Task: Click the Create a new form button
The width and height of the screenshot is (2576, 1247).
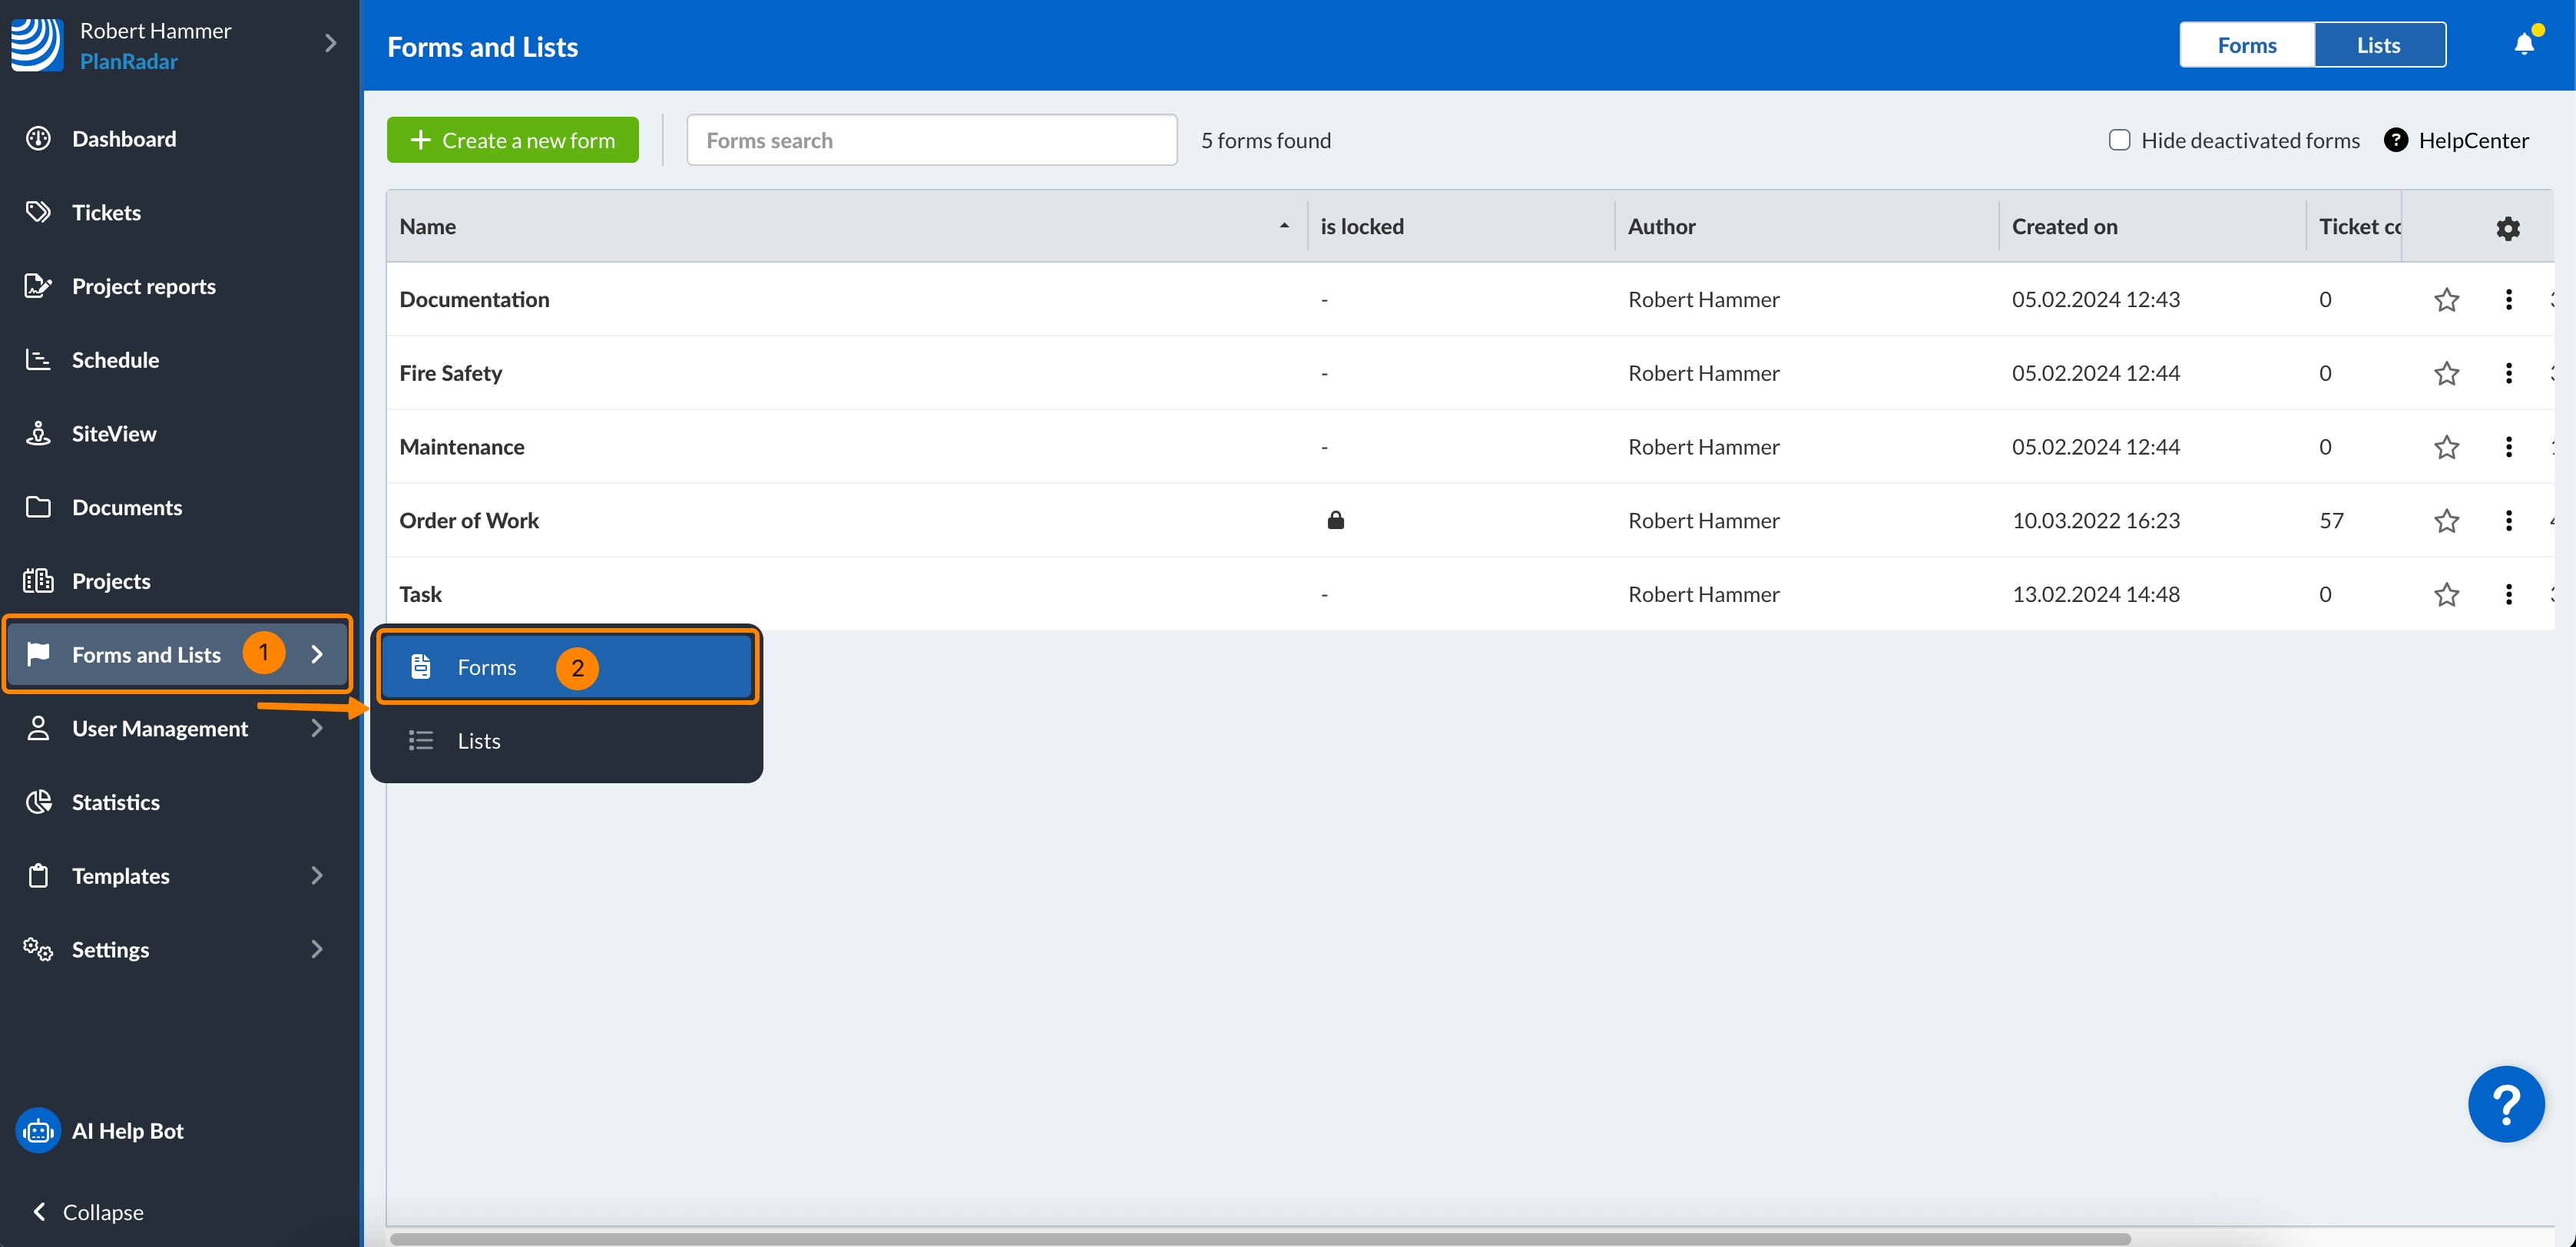Action: pyautogui.click(x=513, y=139)
